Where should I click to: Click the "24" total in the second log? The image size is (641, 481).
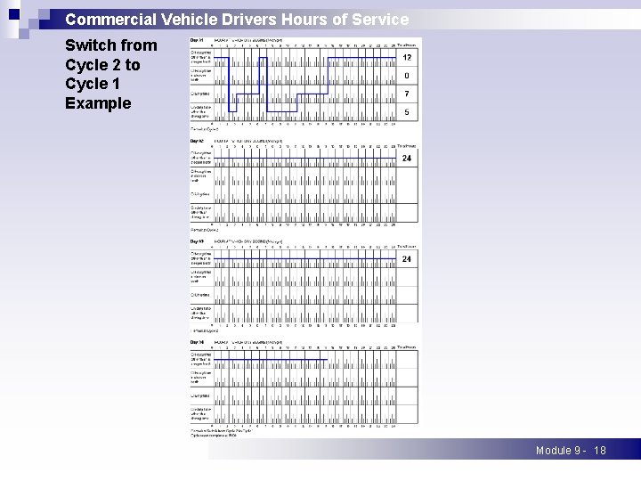(407, 159)
